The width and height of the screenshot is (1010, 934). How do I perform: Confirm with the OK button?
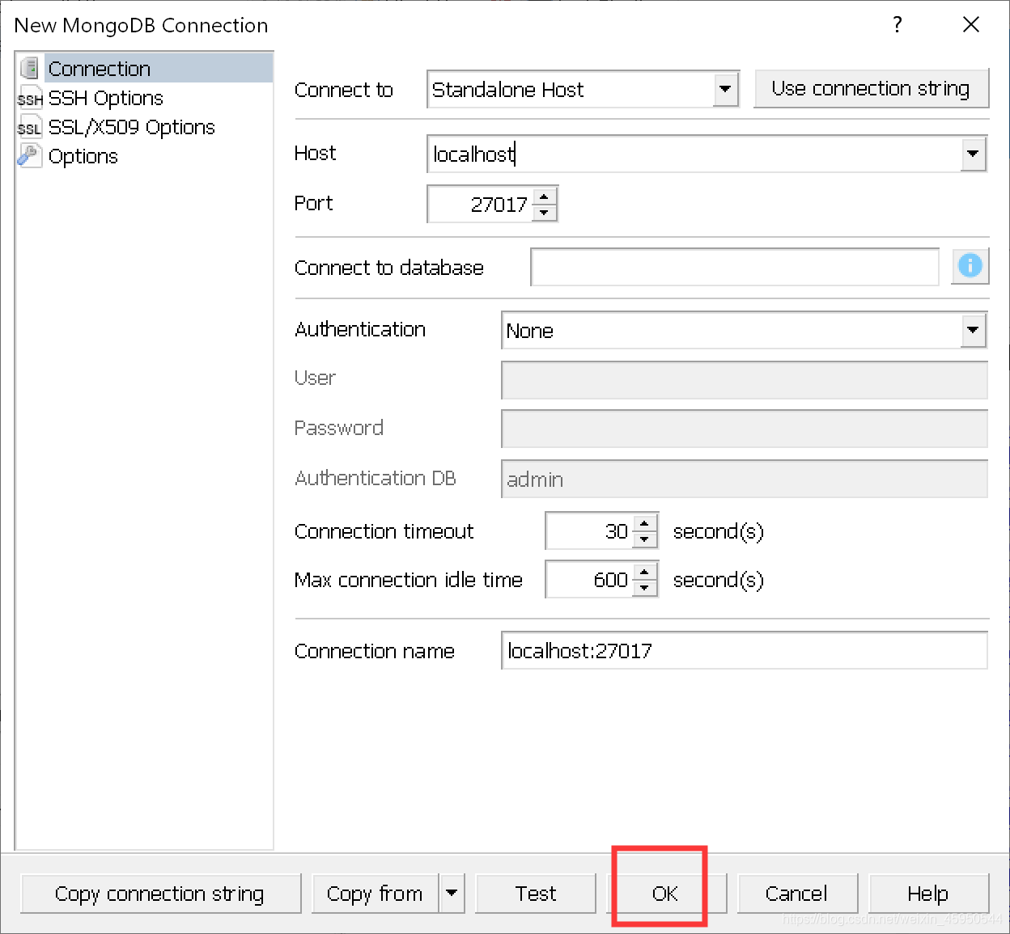(665, 894)
